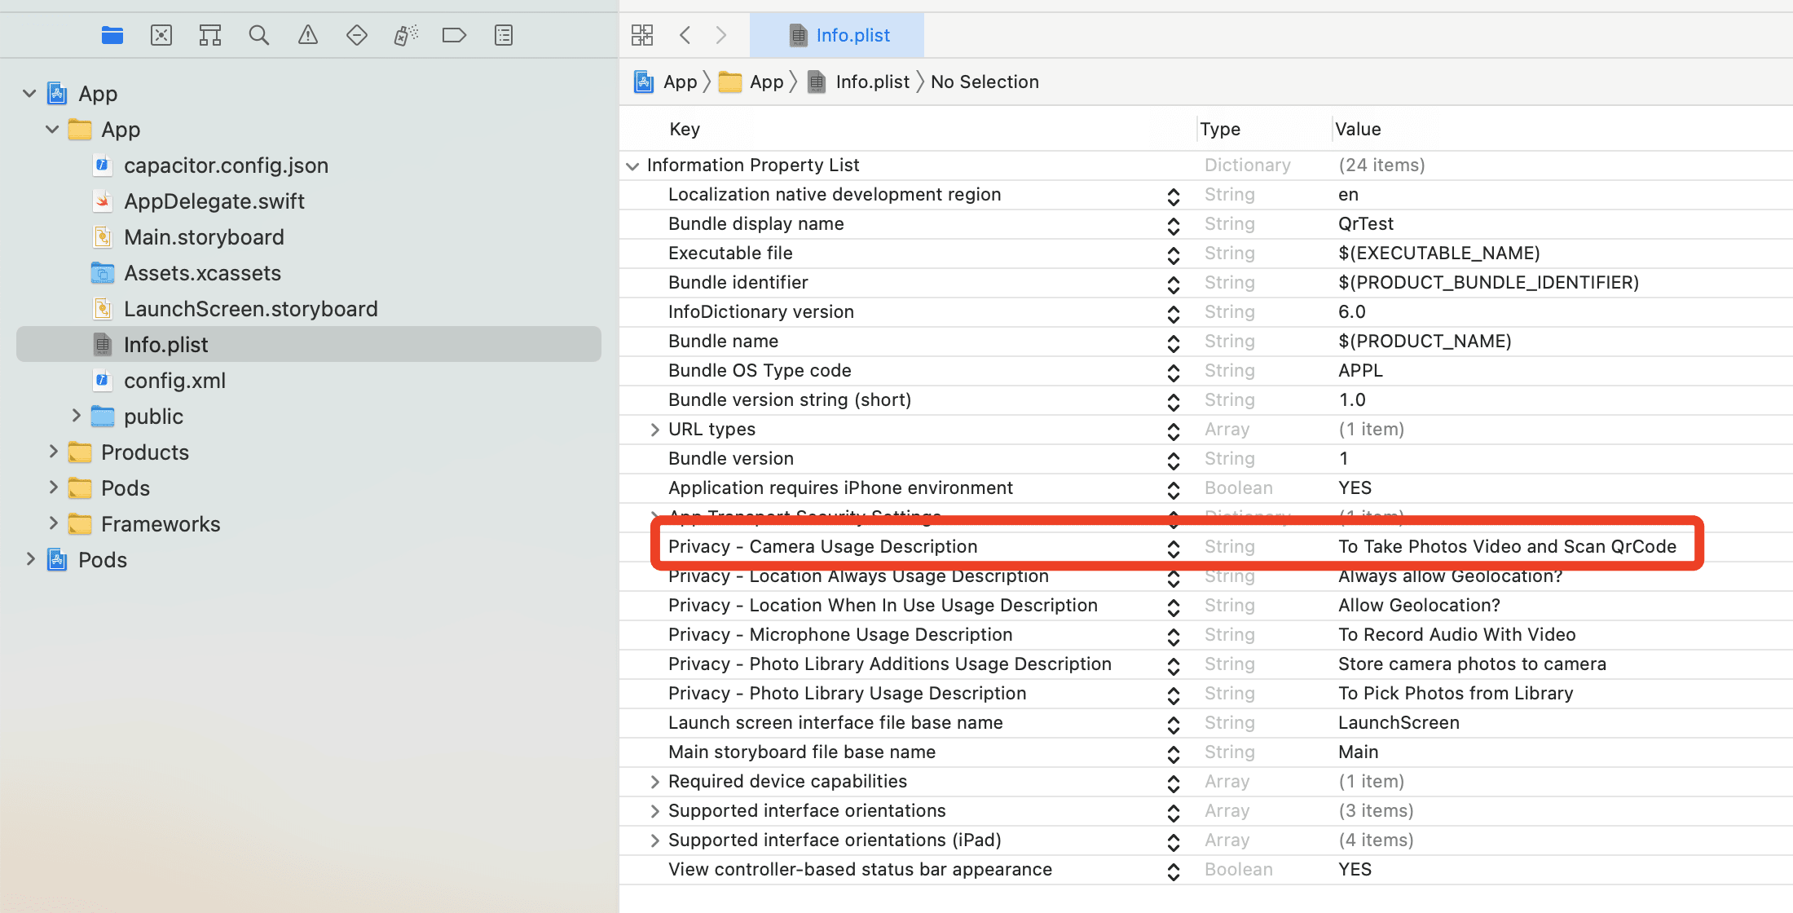Click the grid/tile view icon
Image resolution: width=1793 pixels, height=913 pixels.
click(x=643, y=35)
